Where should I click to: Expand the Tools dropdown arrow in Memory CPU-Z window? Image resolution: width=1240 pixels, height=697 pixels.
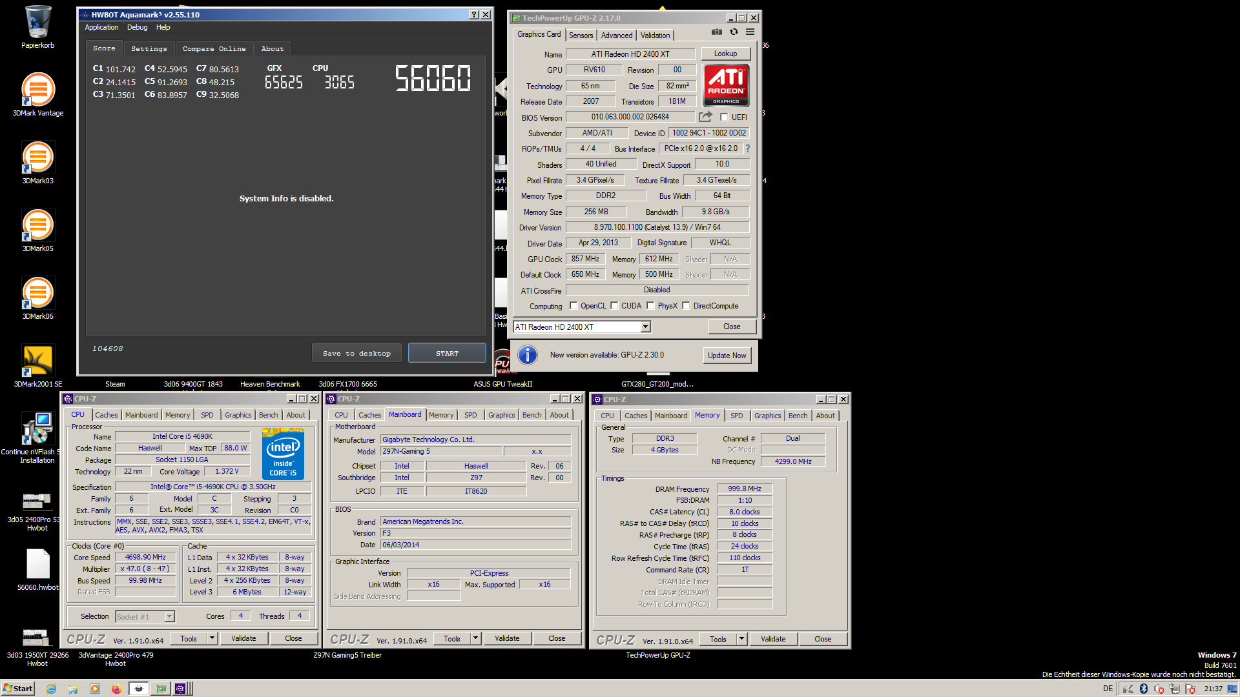[741, 639]
